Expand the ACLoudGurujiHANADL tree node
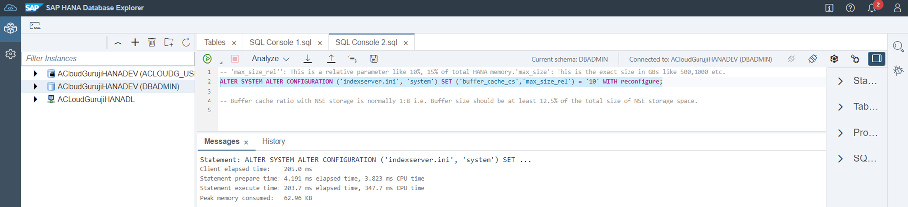Viewport: 908px width, 207px height. coord(35,99)
